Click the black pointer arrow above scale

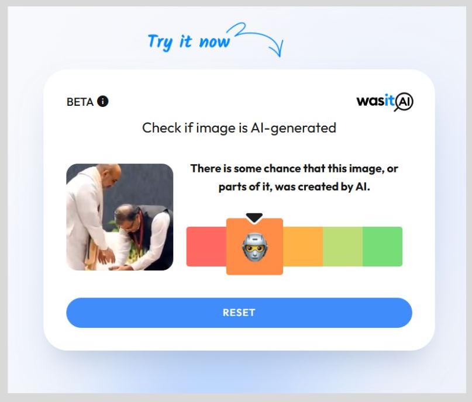pos(254,218)
